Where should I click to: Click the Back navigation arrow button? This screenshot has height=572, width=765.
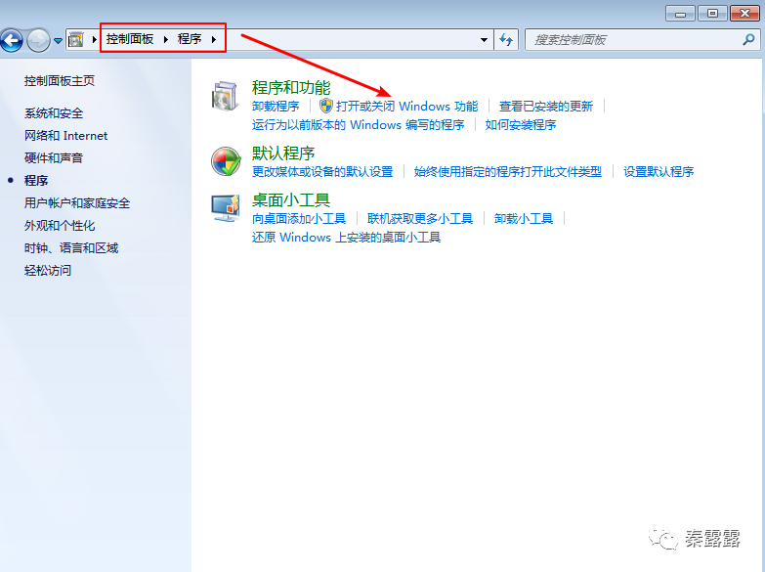[12, 40]
